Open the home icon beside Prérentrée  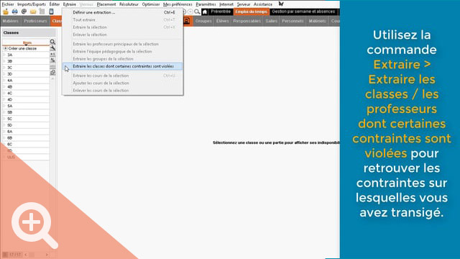click(x=205, y=12)
